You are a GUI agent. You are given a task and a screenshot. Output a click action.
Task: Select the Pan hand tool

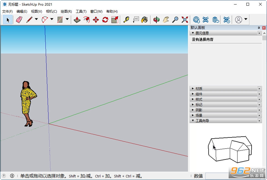coord(166,20)
